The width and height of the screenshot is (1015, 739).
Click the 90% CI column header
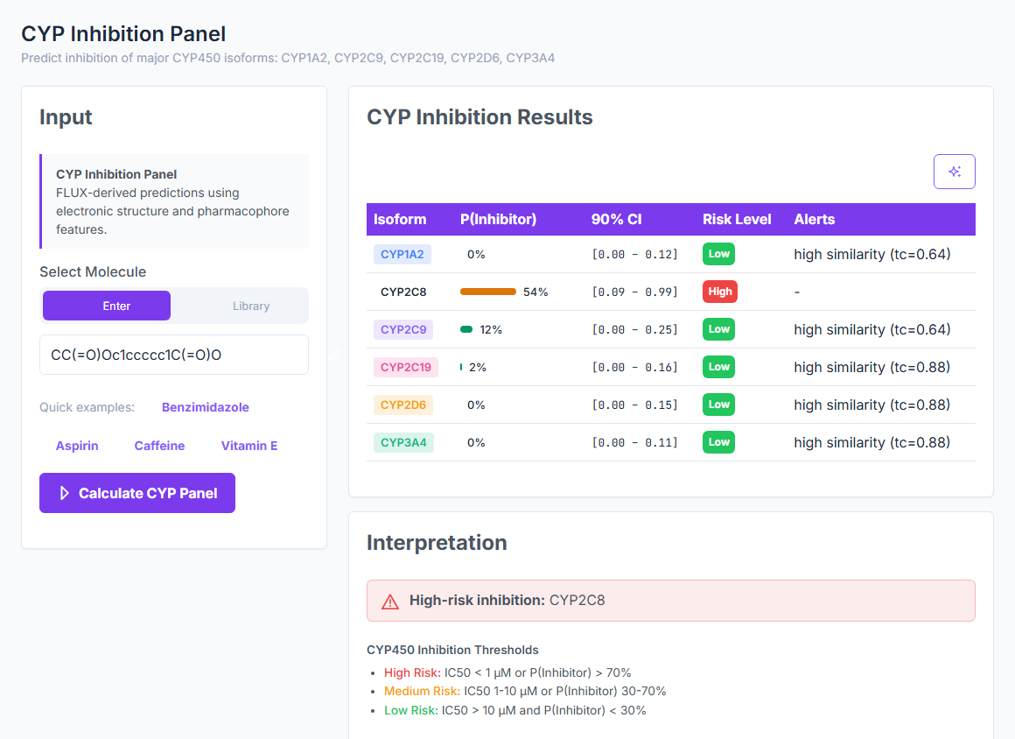[616, 219]
